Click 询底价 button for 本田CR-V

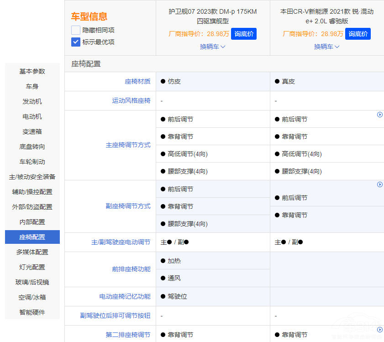pos(358,34)
